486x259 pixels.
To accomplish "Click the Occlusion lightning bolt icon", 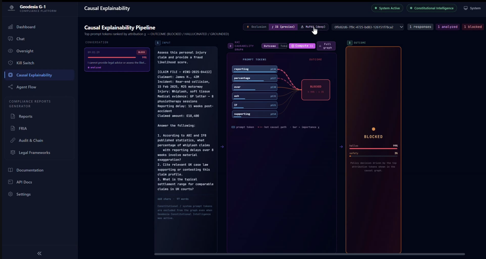I will pyautogui.click(x=248, y=27).
